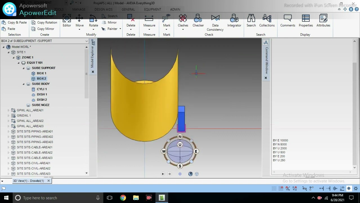This screenshot has width=360, height=203.
Task: Click the Mirror tool
Action: click(109, 23)
